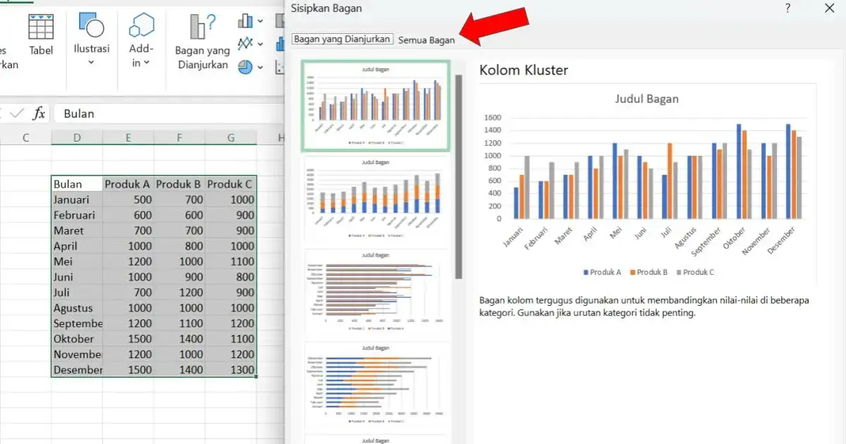Switch to the Semua Bagan tab
This screenshot has height=444, width=846.
426,40
